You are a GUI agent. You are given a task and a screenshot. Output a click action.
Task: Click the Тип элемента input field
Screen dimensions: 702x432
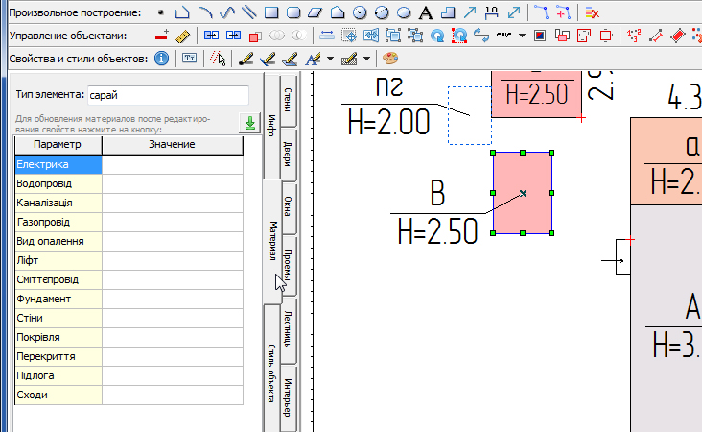pos(167,96)
